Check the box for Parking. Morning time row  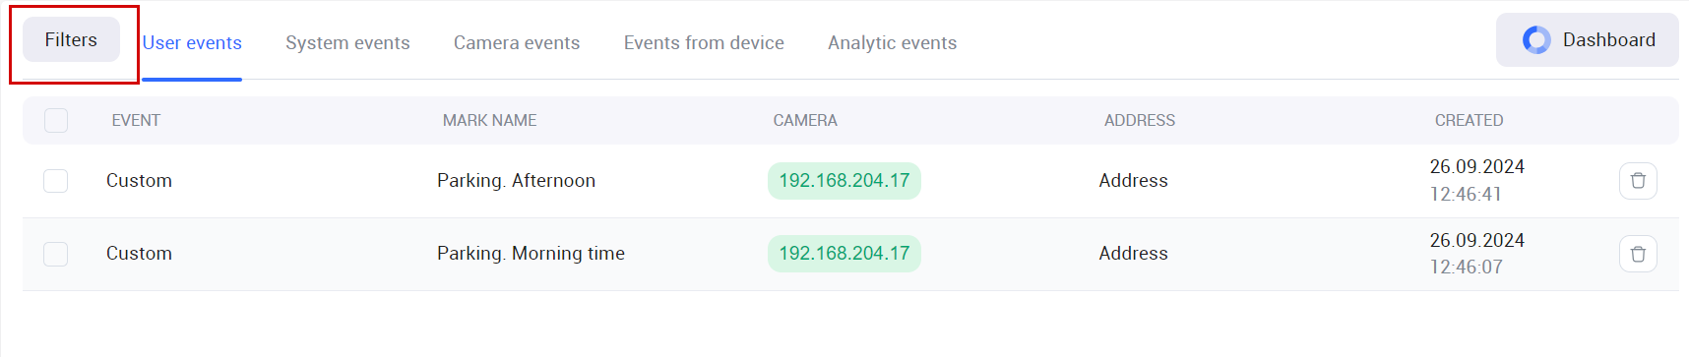(x=56, y=254)
